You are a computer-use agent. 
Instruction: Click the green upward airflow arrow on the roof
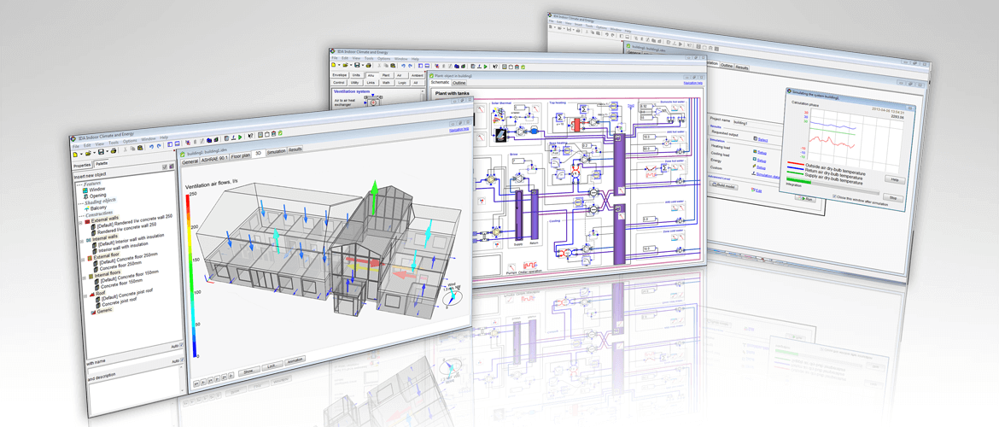pyautogui.click(x=372, y=192)
